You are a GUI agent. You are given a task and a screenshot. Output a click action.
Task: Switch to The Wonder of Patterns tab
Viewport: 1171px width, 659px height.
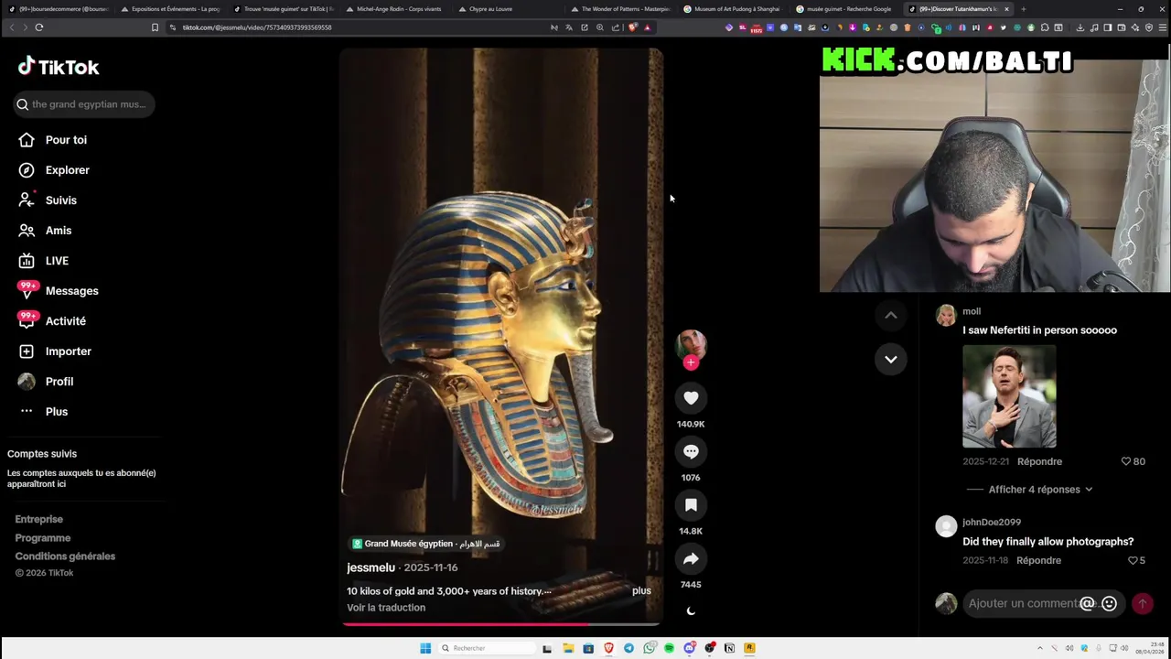coord(620,9)
